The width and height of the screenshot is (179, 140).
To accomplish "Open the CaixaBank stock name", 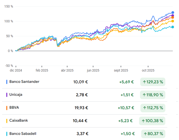I will coord(19,121).
